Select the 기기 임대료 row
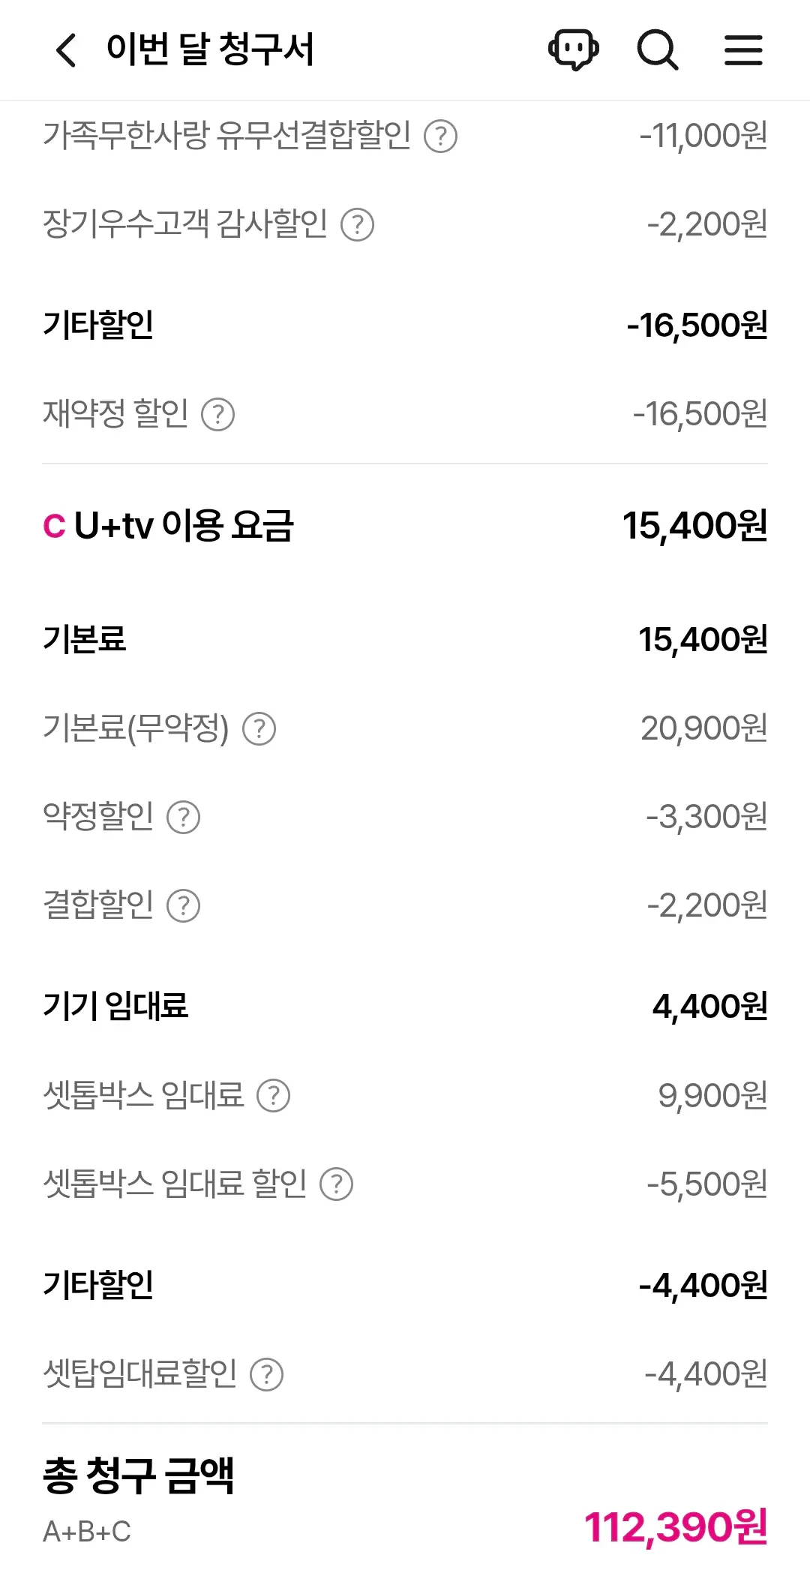The image size is (810, 1585). (405, 1007)
